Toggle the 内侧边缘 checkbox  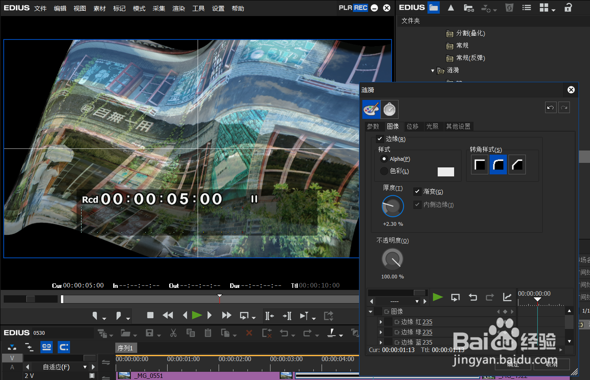tap(417, 204)
